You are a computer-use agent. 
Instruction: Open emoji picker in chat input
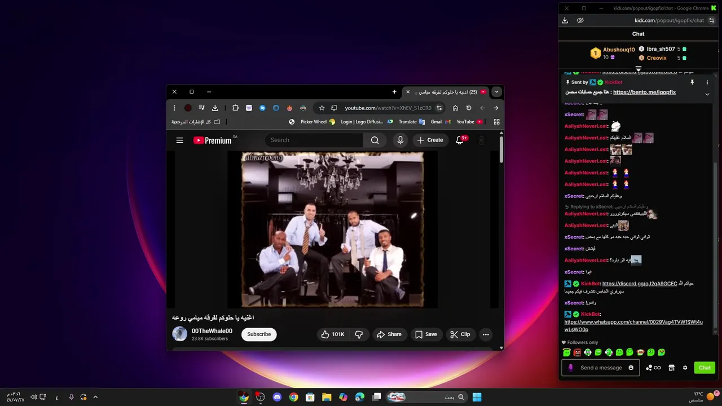tap(631, 368)
